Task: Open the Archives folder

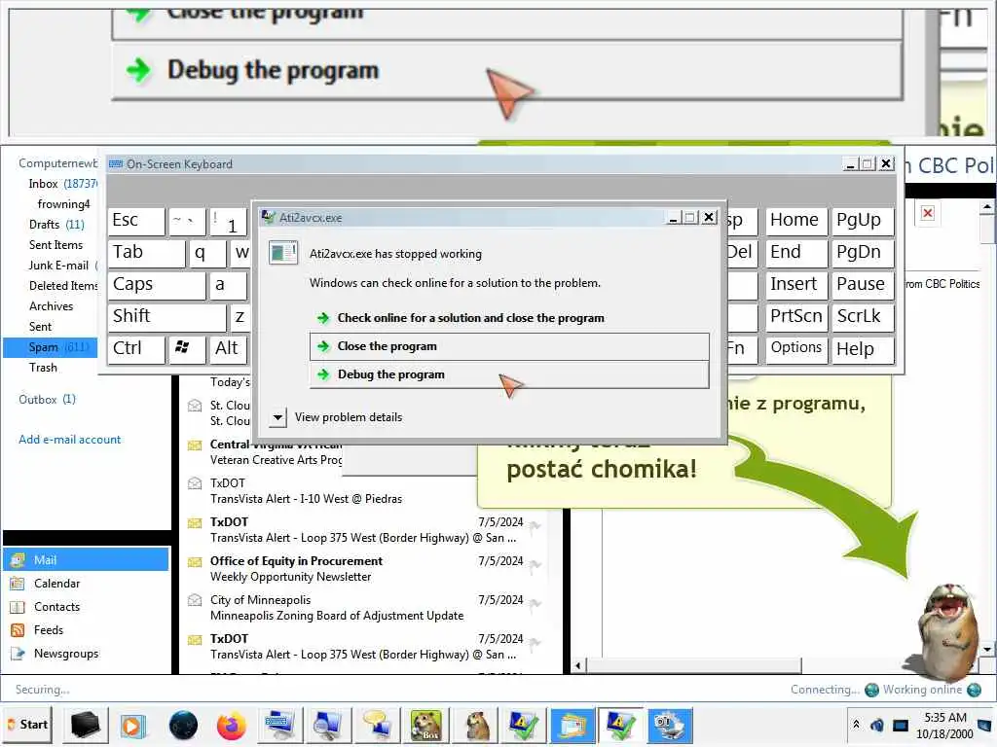Action: (x=51, y=306)
